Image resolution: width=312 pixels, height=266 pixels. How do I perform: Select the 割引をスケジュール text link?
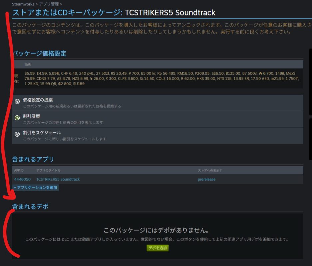(42, 133)
